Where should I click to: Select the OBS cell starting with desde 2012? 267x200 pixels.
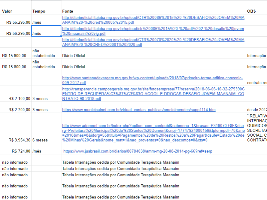pos(256,110)
